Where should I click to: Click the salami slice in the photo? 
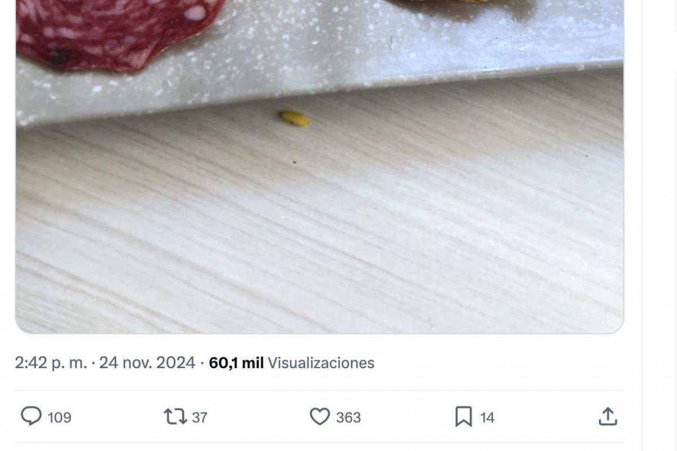pos(113,34)
